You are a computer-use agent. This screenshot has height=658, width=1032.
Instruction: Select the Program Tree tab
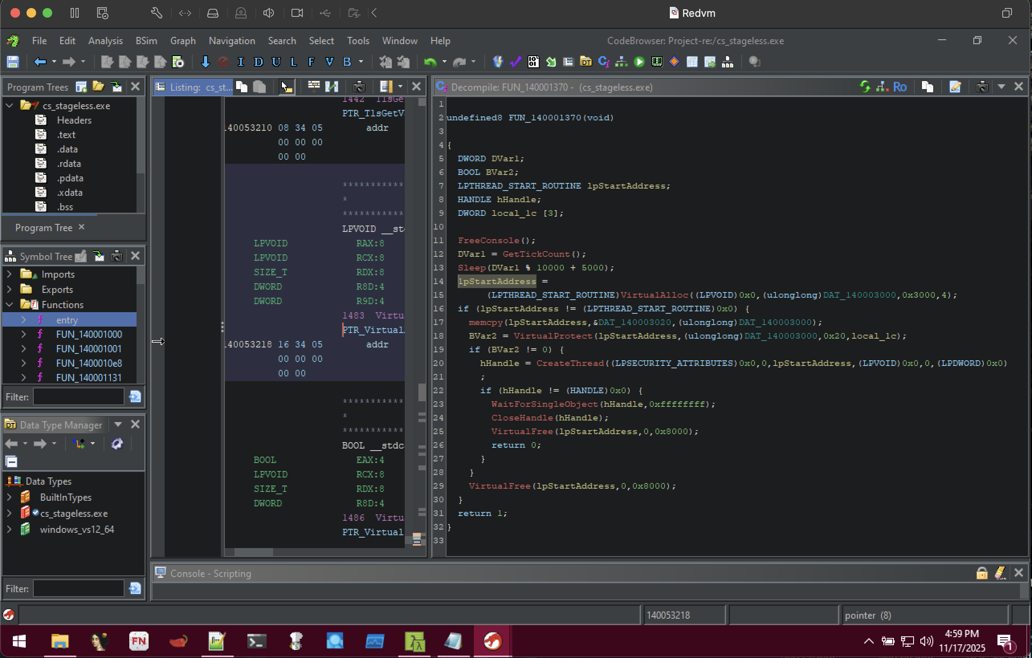[x=44, y=228]
